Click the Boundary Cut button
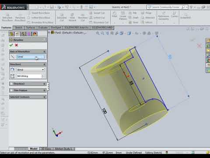The image size is (210, 158). 99,22
